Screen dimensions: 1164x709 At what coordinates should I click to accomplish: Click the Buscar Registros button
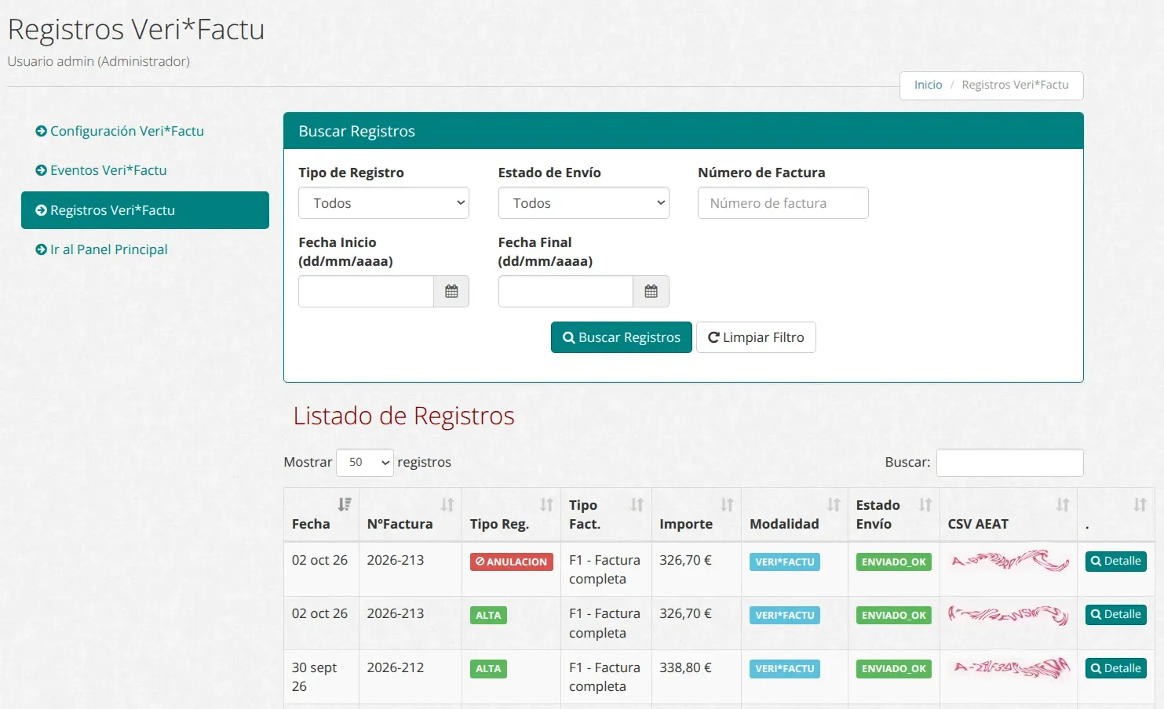[622, 337]
